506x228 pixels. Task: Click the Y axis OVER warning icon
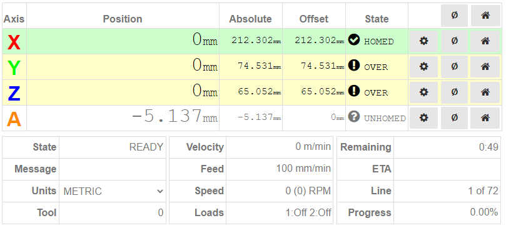[x=354, y=66]
